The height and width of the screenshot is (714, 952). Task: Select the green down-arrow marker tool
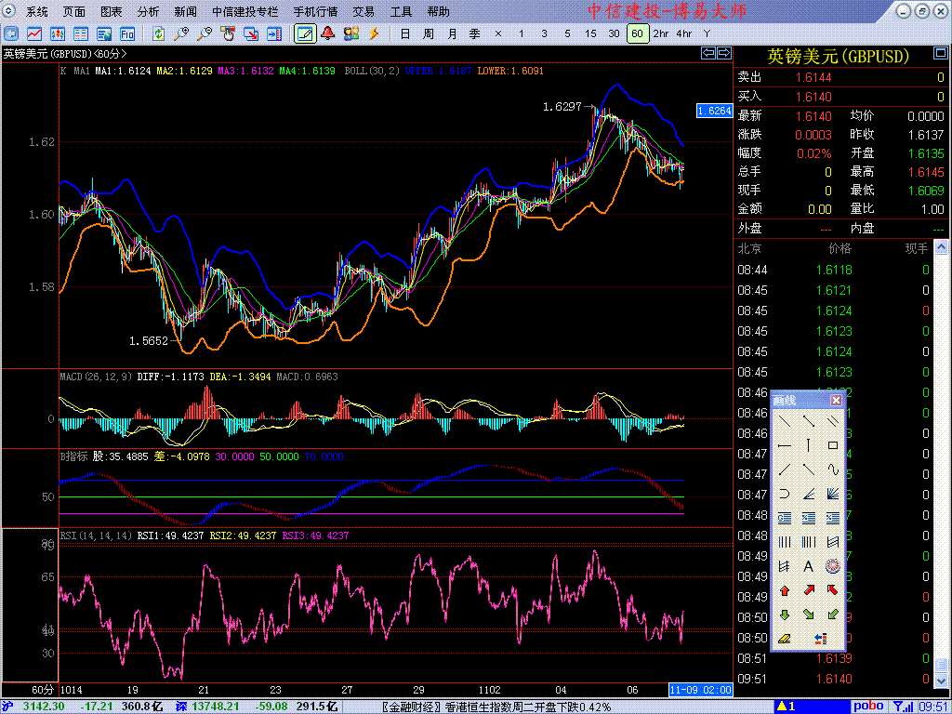[x=784, y=615]
